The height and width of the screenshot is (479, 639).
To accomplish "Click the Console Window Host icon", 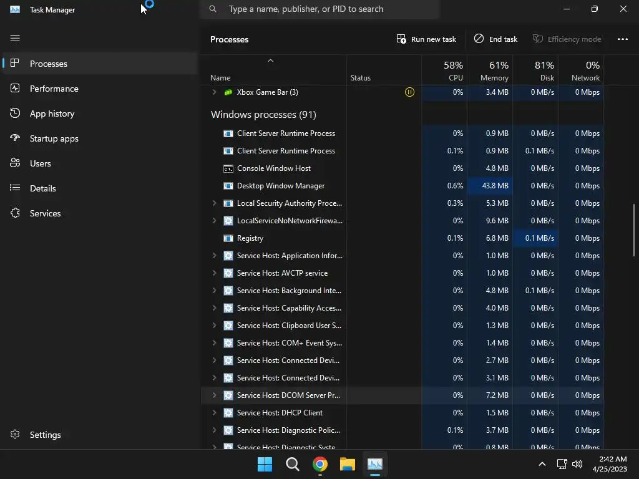I will (228, 168).
